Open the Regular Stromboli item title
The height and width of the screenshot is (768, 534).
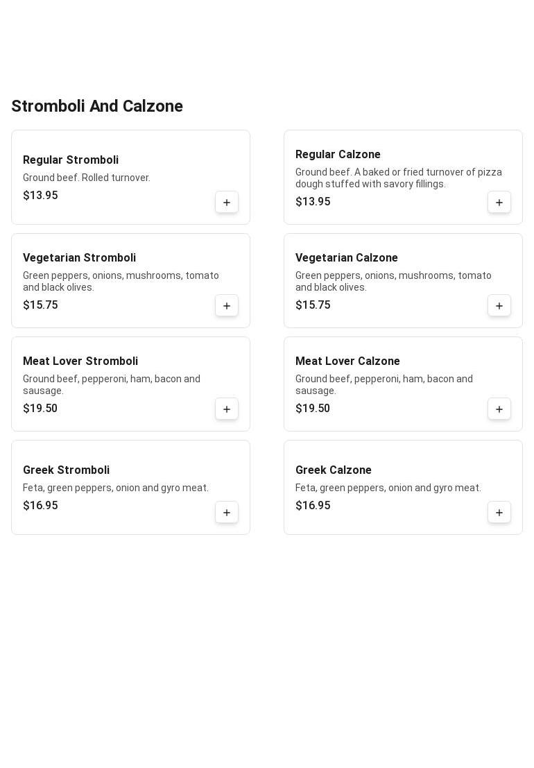71,160
